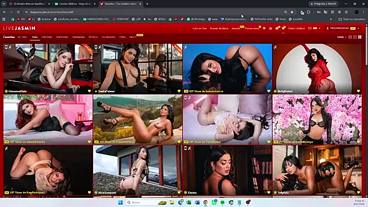
Task: Click Pregunta a Gemini button
Action: click(x=323, y=4)
